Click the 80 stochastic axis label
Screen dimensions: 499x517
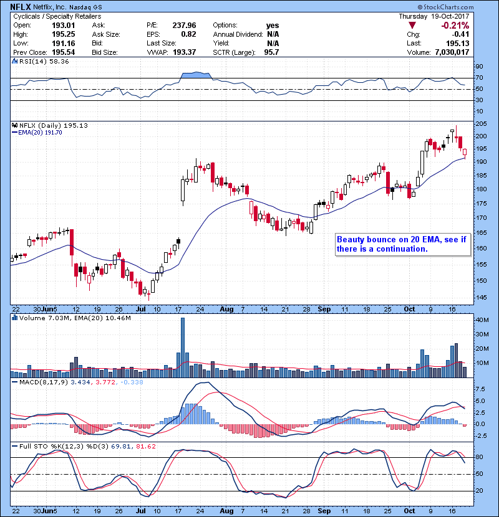click(x=479, y=457)
